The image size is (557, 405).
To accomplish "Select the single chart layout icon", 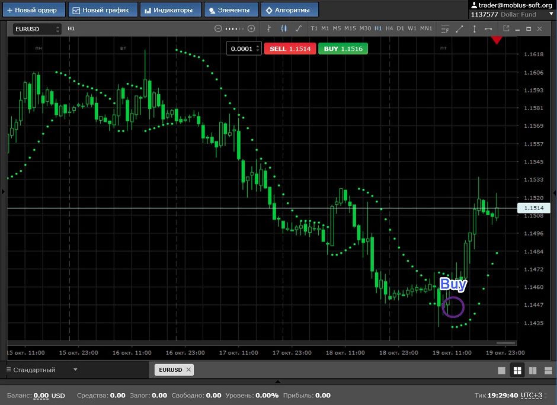I will click(501, 371).
